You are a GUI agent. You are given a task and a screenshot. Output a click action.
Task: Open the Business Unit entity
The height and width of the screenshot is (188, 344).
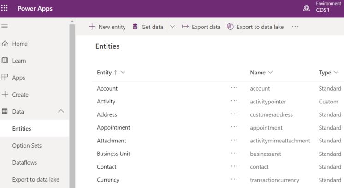[x=113, y=154]
